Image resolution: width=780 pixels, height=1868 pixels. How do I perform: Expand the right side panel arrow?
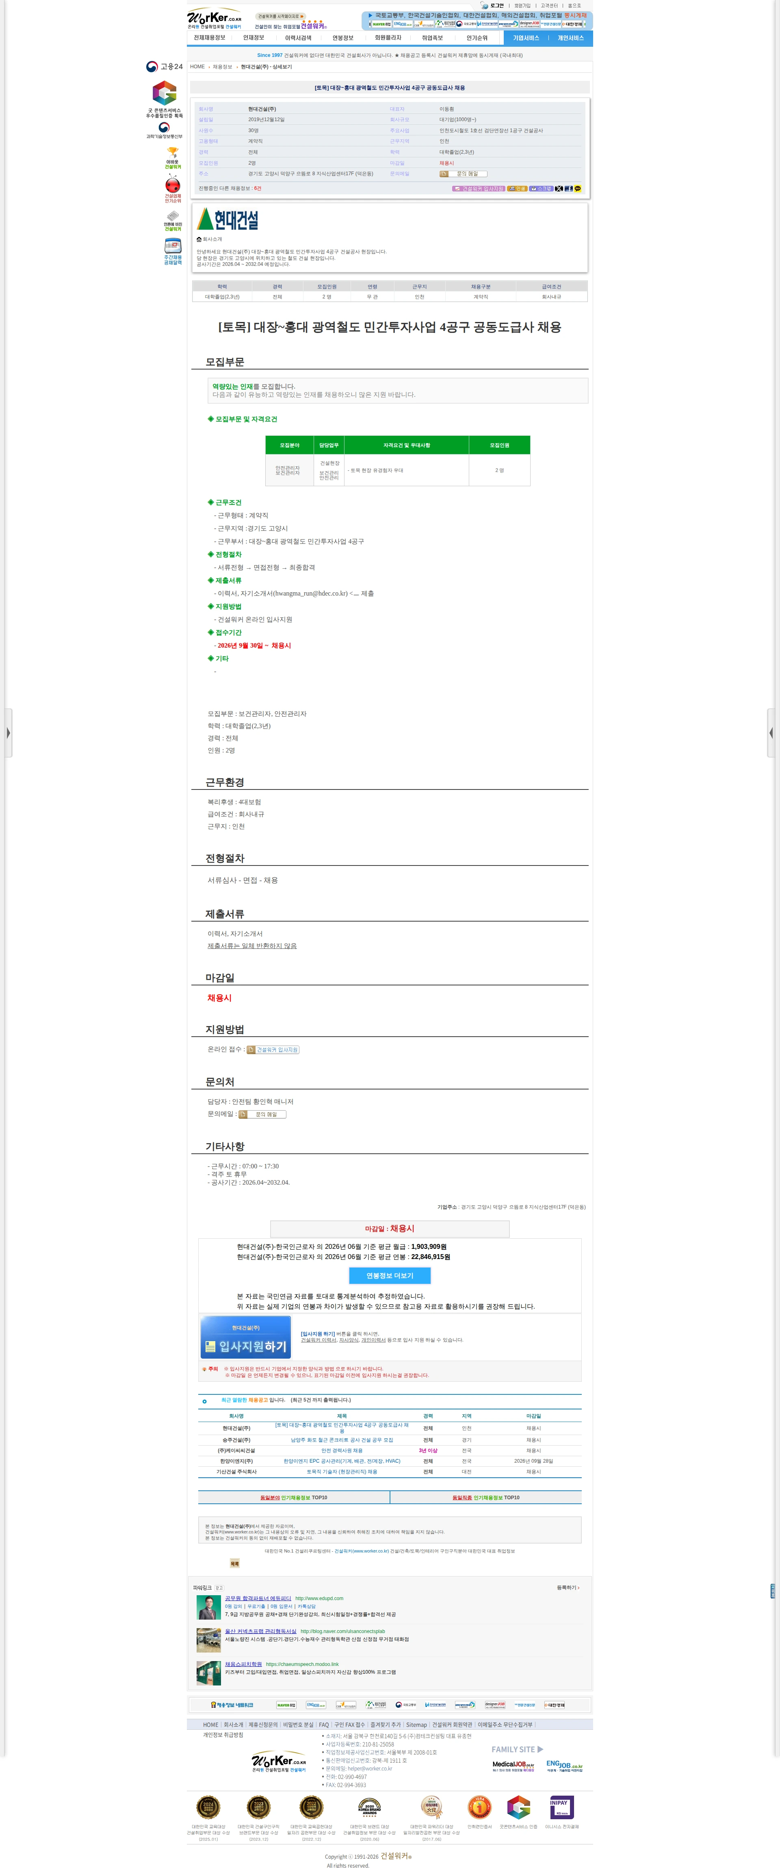coord(772,733)
